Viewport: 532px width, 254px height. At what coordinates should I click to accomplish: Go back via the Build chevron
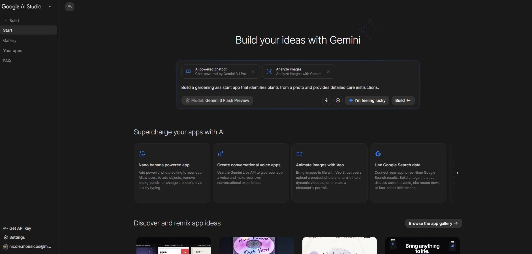point(6,20)
